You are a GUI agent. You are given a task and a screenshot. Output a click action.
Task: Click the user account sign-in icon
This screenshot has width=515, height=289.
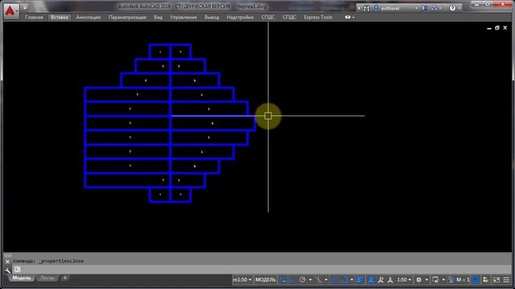[377, 8]
